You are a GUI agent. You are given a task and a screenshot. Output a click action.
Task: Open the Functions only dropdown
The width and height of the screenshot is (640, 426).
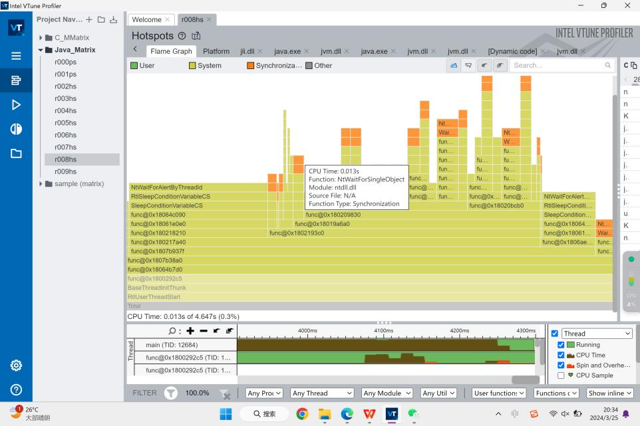[557, 393]
